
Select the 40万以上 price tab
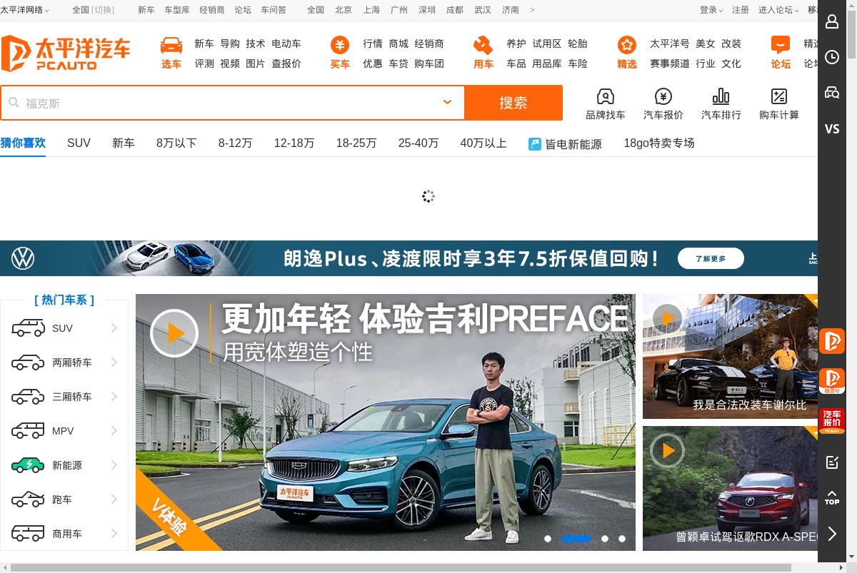483,143
